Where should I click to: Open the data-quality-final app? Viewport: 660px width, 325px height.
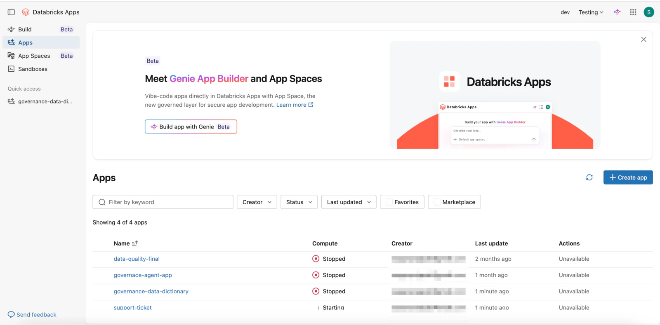click(x=137, y=259)
